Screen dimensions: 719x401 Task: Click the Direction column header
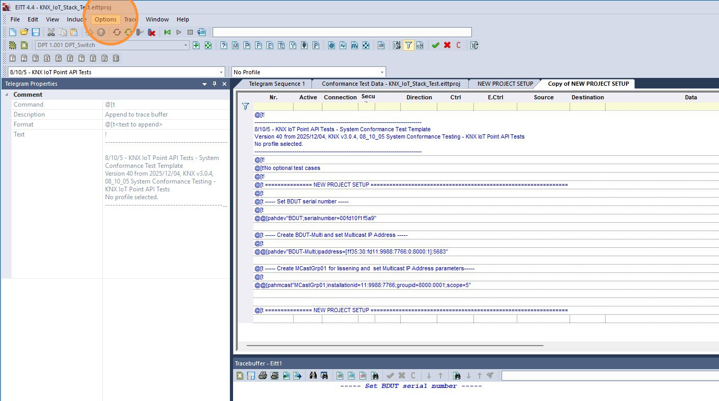tap(419, 97)
